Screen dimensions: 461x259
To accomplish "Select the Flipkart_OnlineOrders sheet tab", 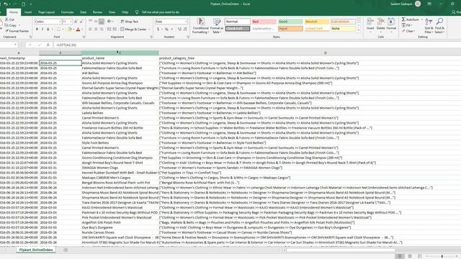I will click(36, 250).
